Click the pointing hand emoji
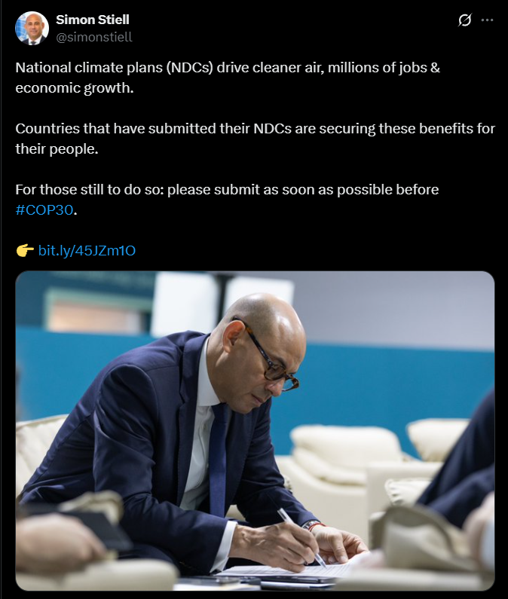508x599 pixels. 24,250
